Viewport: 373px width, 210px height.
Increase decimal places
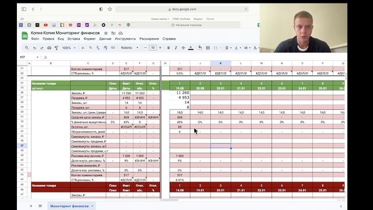(x=105, y=48)
